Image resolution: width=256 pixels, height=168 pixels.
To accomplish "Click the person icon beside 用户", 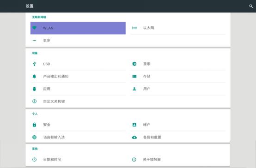I will click(134, 89).
